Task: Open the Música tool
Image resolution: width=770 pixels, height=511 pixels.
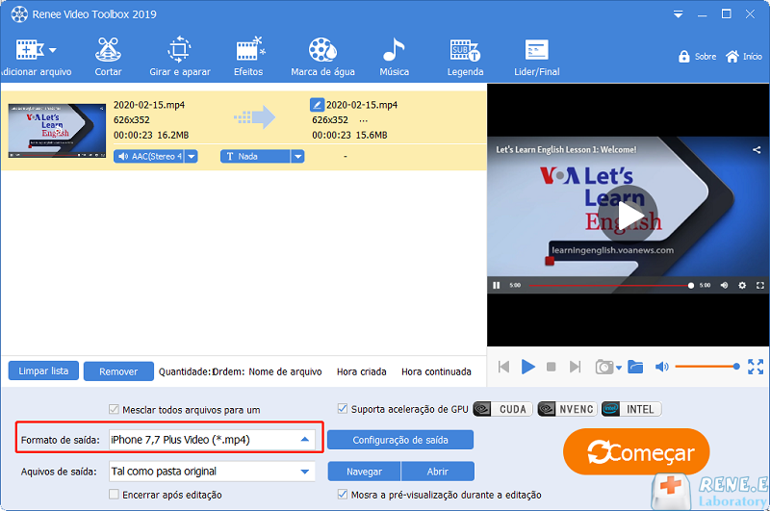Action: click(x=394, y=58)
